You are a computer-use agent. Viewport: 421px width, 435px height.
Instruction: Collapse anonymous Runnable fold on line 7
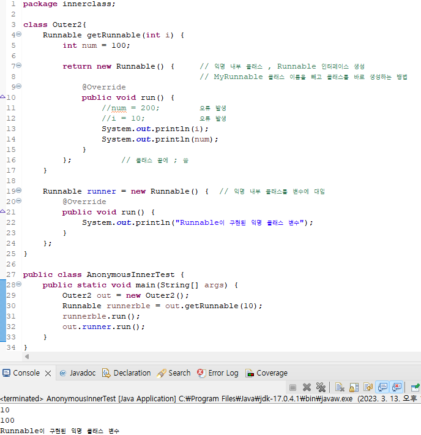coord(18,66)
